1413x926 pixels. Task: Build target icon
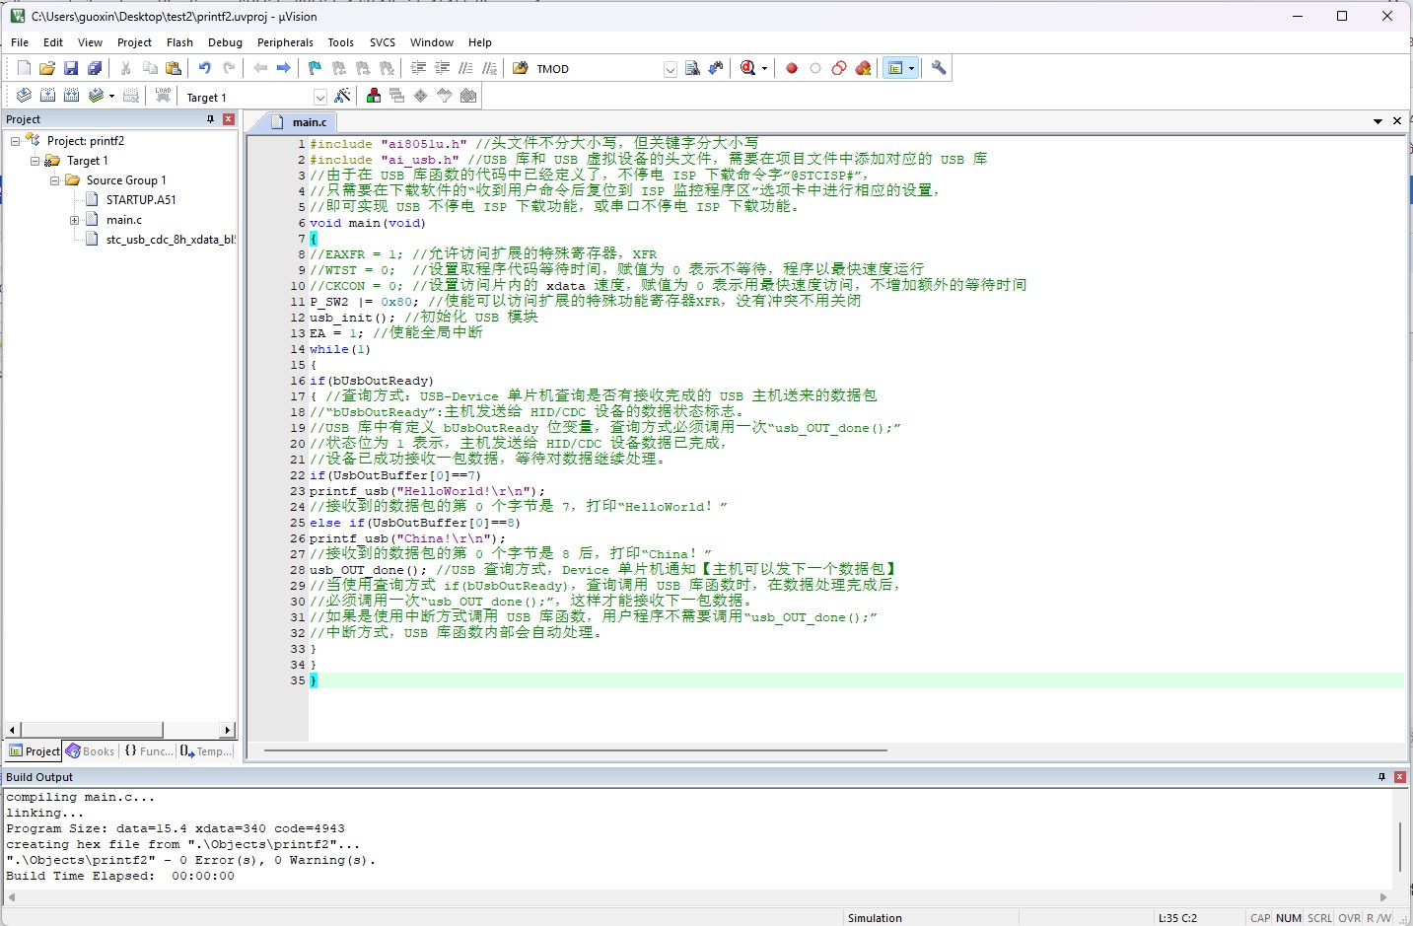click(47, 96)
